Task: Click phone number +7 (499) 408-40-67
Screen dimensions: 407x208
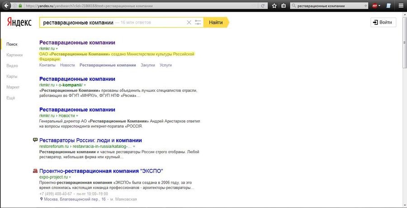Action: (56, 194)
